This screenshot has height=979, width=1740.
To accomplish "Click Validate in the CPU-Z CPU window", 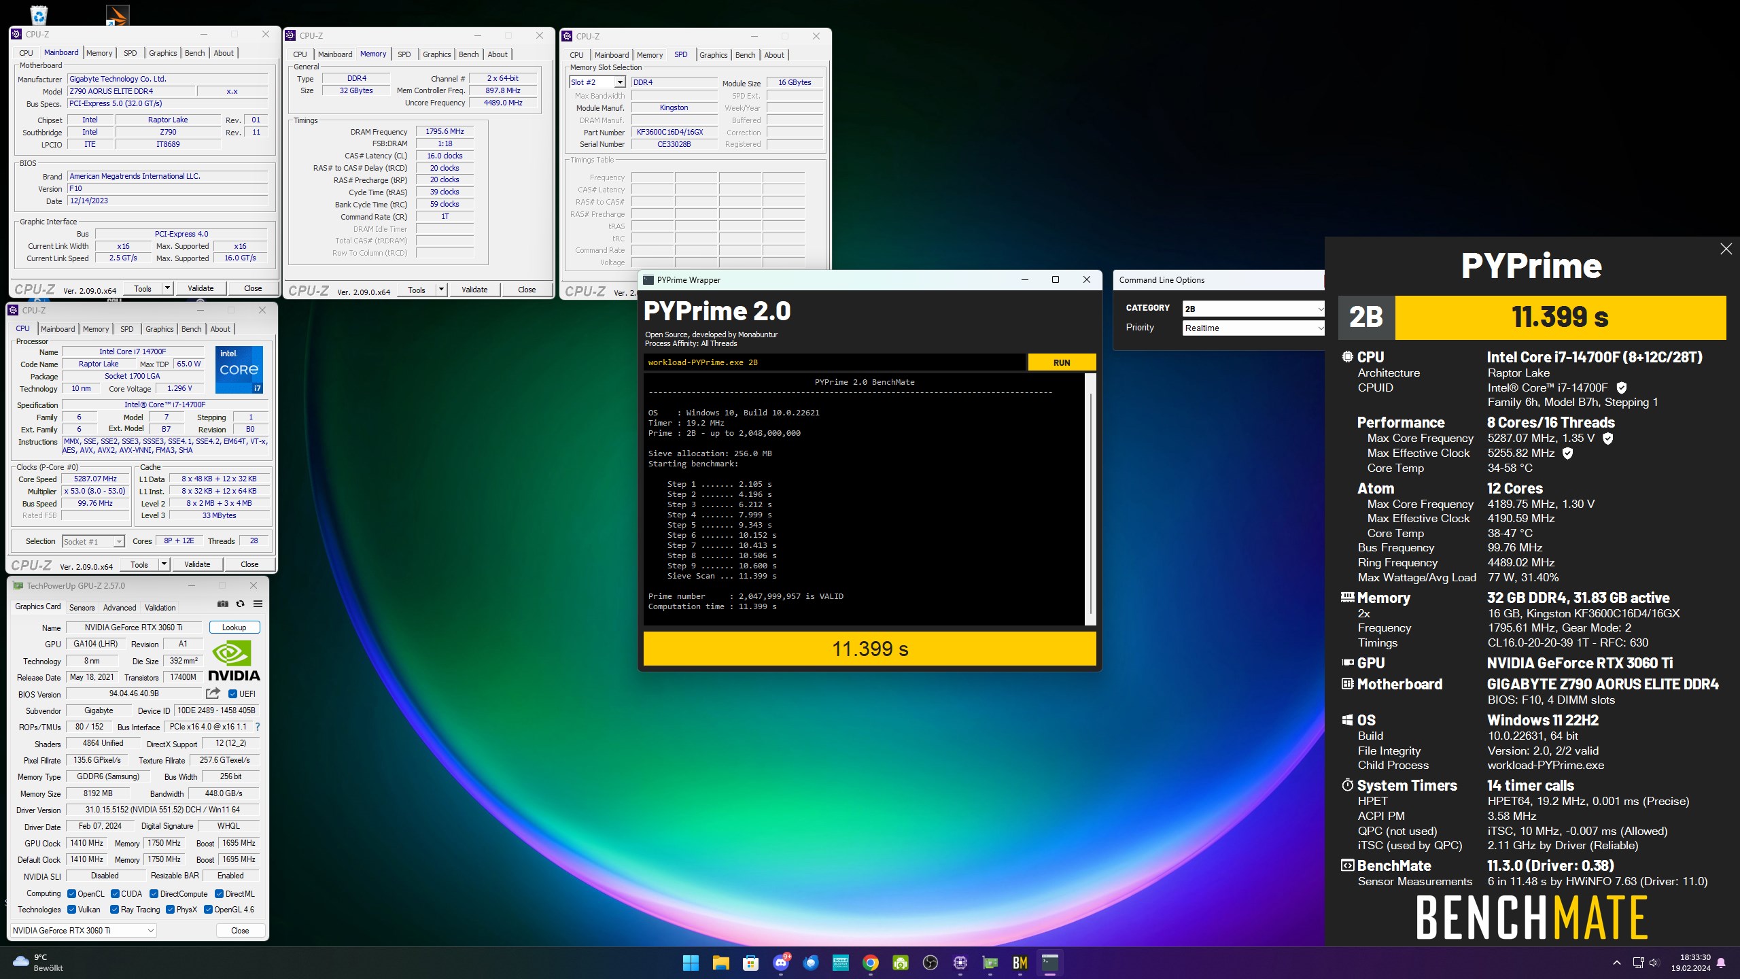I will coord(197,564).
